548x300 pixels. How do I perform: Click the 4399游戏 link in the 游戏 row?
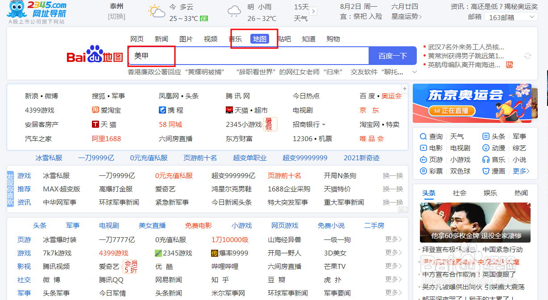tap(113, 253)
